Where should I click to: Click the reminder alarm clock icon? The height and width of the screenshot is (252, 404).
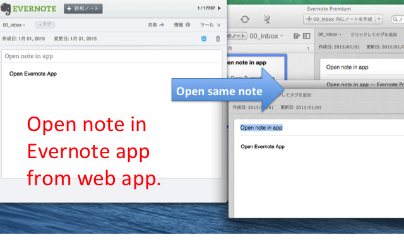tap(204, 38)
